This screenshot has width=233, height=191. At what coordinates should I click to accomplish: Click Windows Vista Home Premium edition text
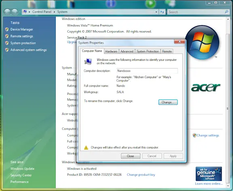tap(90, 25)
